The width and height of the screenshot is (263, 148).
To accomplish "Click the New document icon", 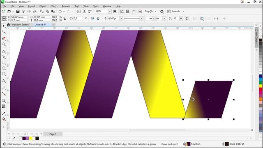I will click(4, 12).
